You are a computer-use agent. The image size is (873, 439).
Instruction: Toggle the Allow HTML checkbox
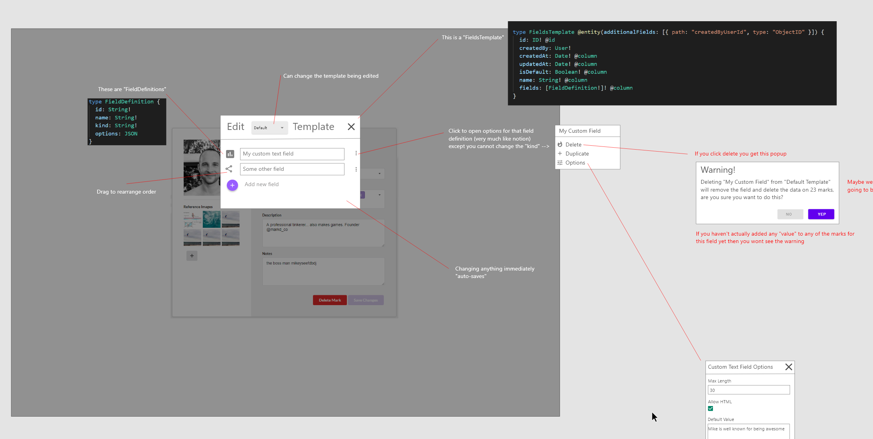711,408
